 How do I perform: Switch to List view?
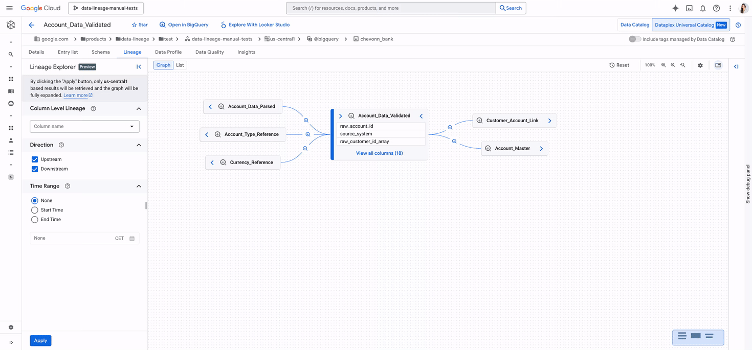(x=180, y=65)
